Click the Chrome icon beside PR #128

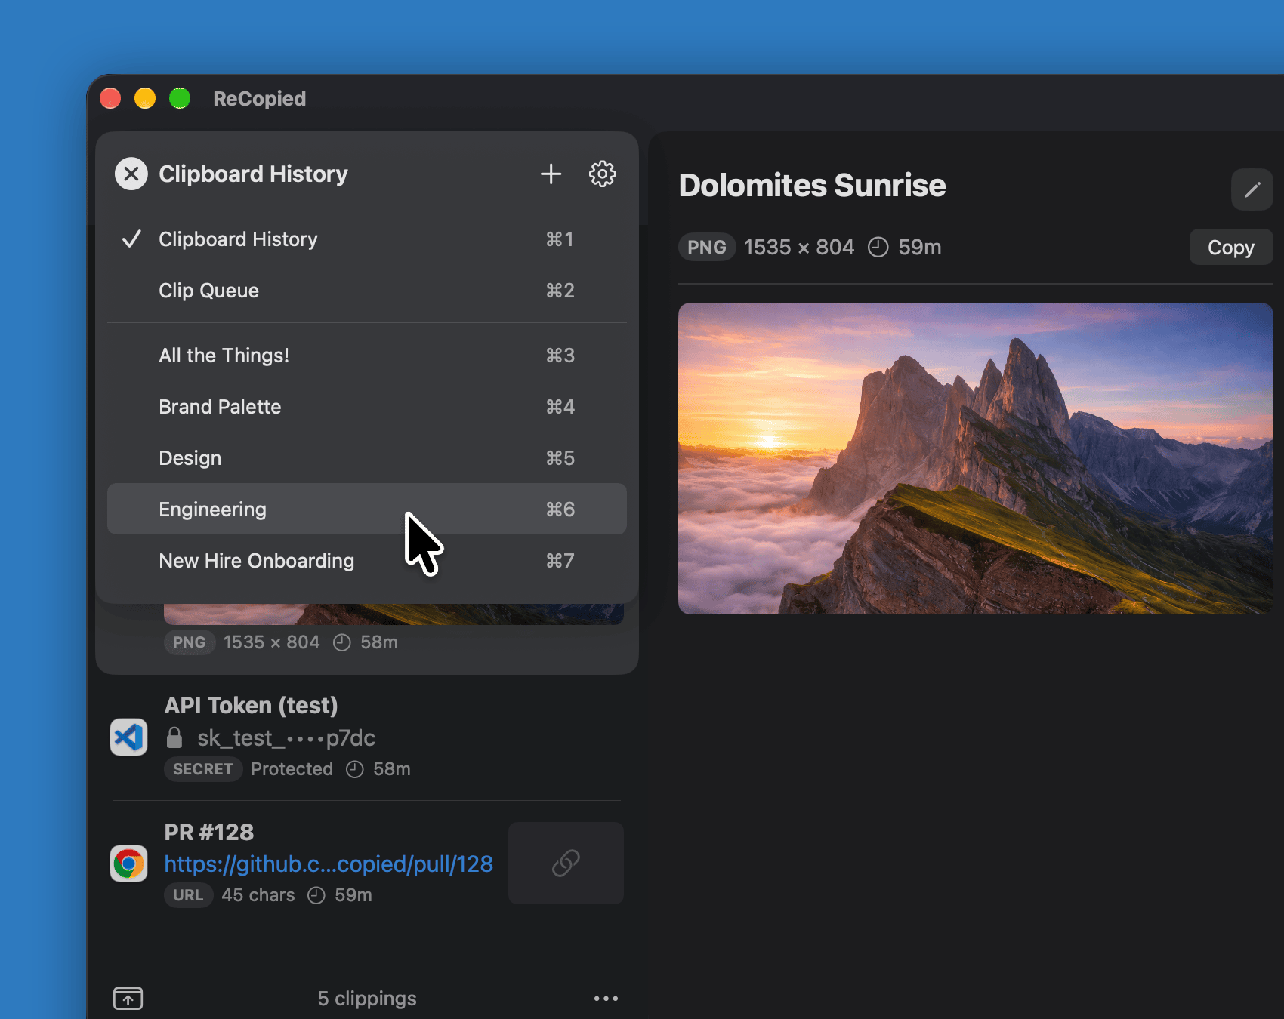pyautogui.click(x=129, y=864)
